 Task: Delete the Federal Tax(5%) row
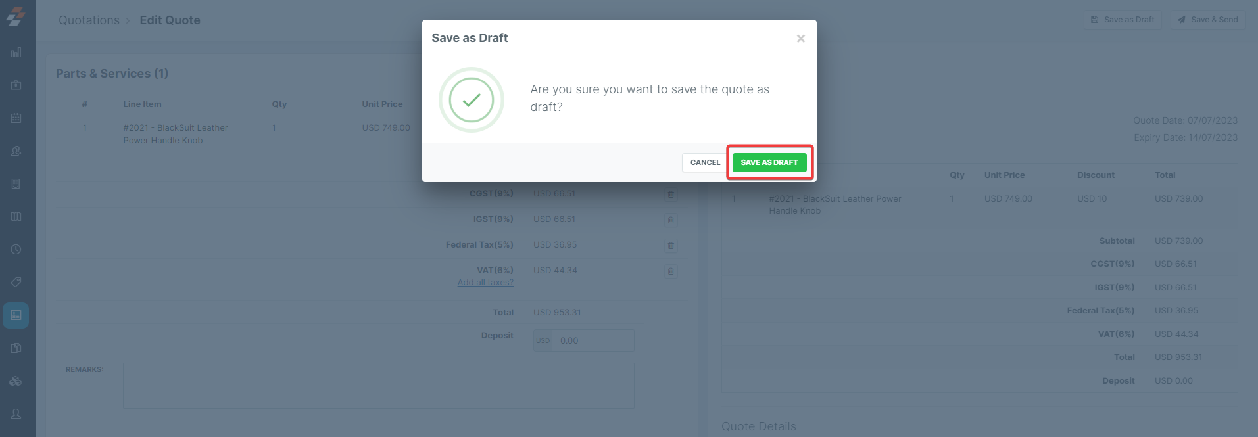(x=671, y=246)
